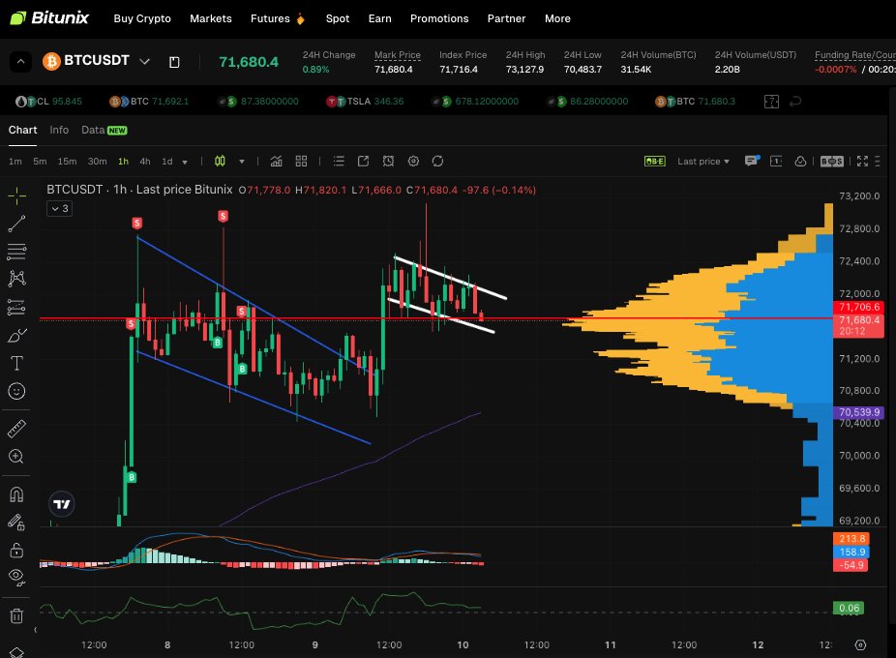
Task: Select the pattern drawing tool
Action: [16, 279]
